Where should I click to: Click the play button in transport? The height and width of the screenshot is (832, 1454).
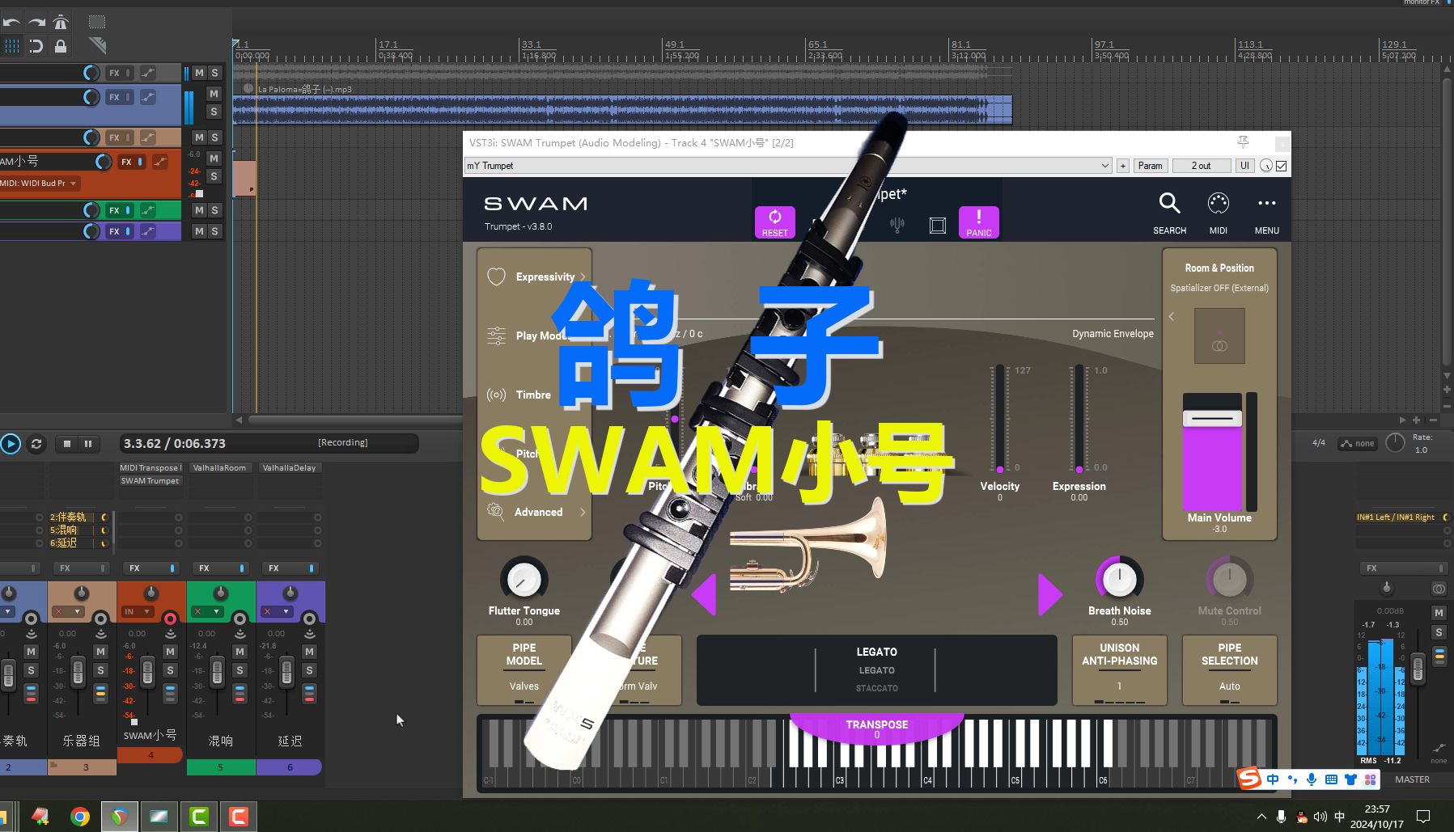click(x=11, y=443)
